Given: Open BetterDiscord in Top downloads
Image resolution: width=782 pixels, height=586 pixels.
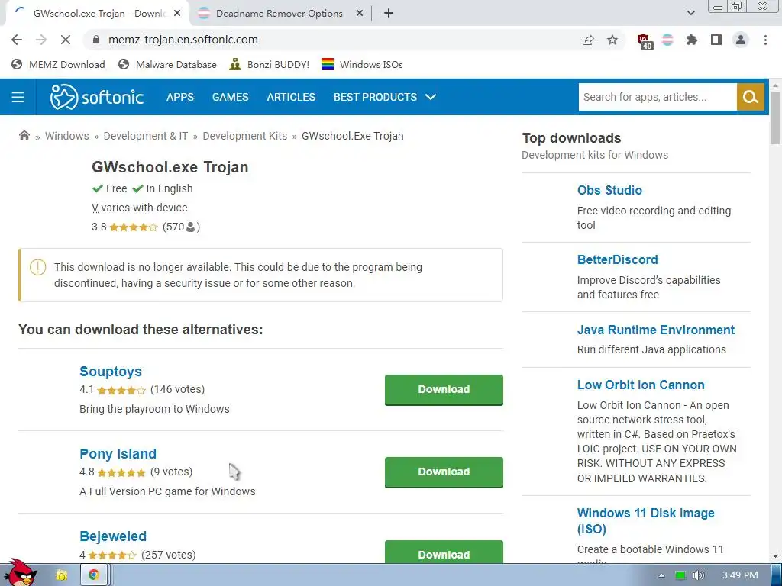Looking at the screenshot, I should point(617,259).
